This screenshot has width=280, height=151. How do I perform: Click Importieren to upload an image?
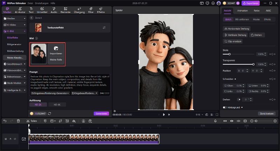pos(56,50)
